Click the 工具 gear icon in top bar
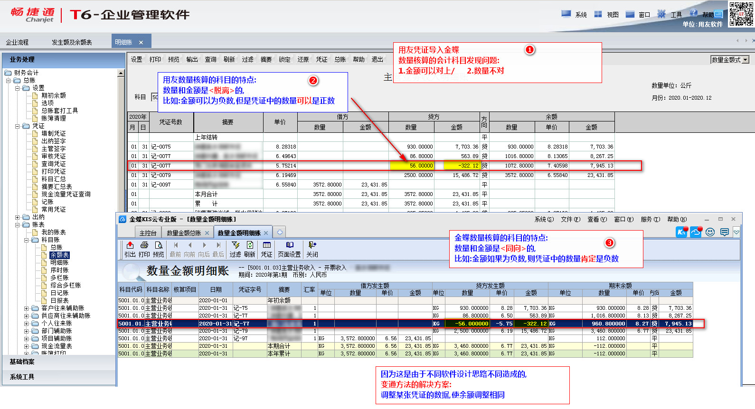 click(661, 14)
